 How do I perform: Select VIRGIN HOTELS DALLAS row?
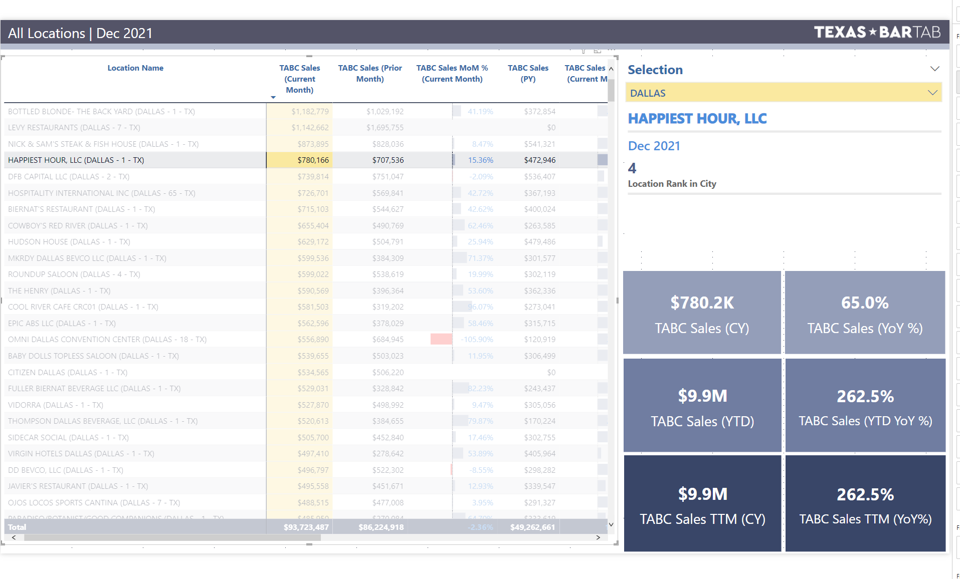306,453
